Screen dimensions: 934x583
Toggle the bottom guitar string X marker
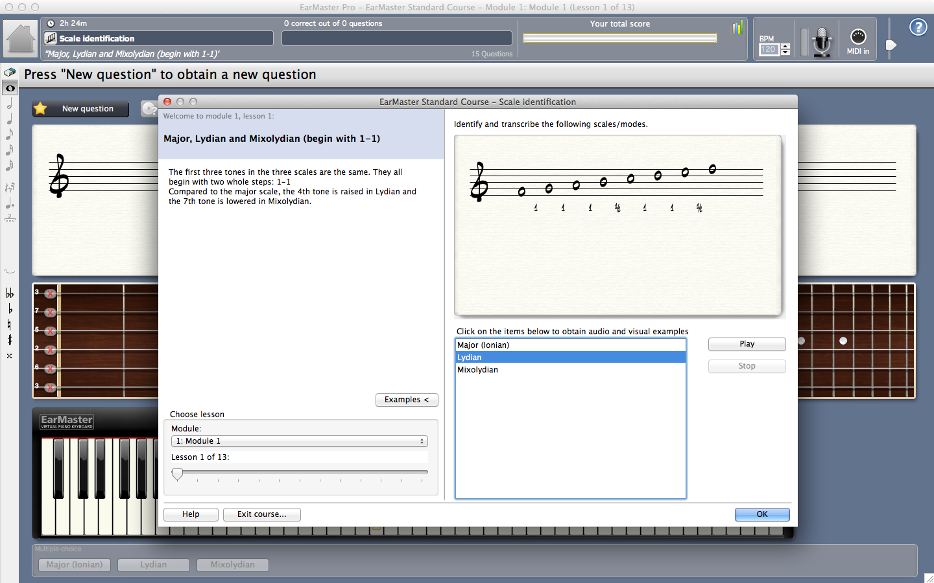(50, 387)
